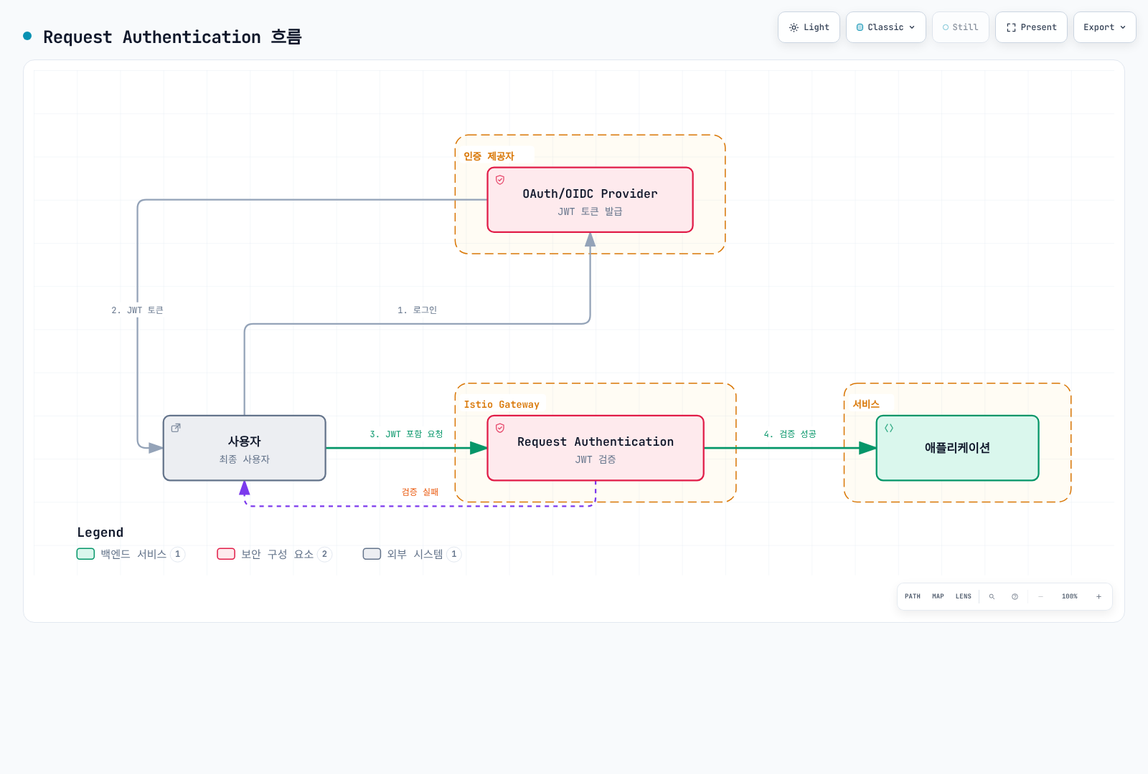Click the external link icon on 사용자 node

coord(176,428)
